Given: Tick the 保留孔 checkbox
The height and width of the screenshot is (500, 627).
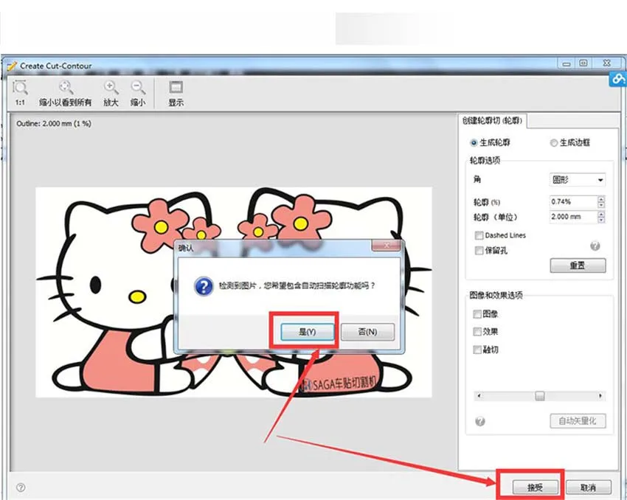Looking at the screenshot, I should click(479, 251).
